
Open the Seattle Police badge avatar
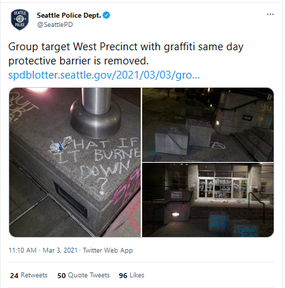click(20, 20)
